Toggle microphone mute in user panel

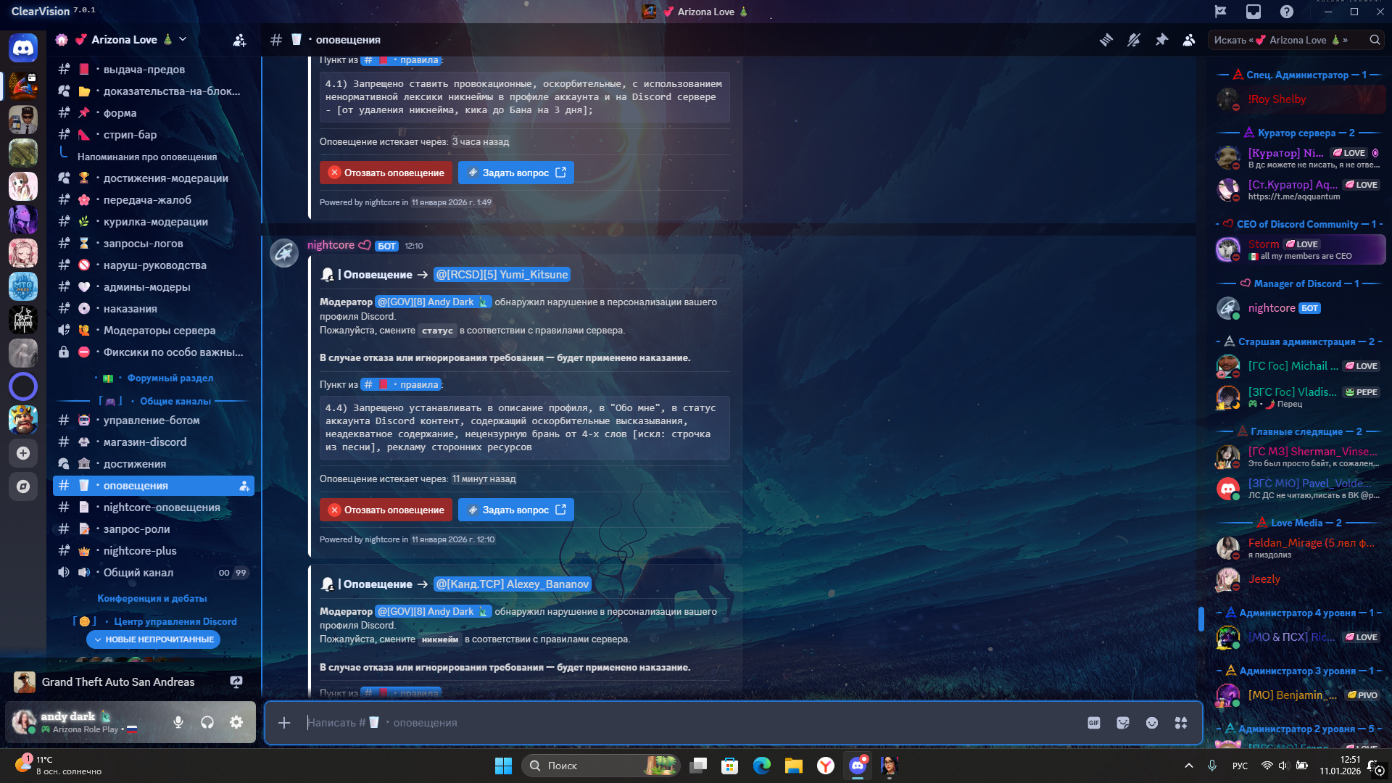point(178,722)
